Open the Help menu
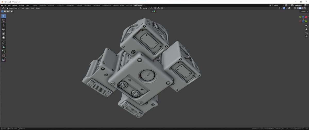The image size is (309, 130). pyautogui.click(x=27, y=5)
